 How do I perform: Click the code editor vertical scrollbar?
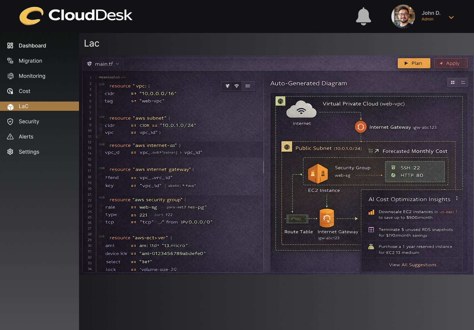coord(263,167)
